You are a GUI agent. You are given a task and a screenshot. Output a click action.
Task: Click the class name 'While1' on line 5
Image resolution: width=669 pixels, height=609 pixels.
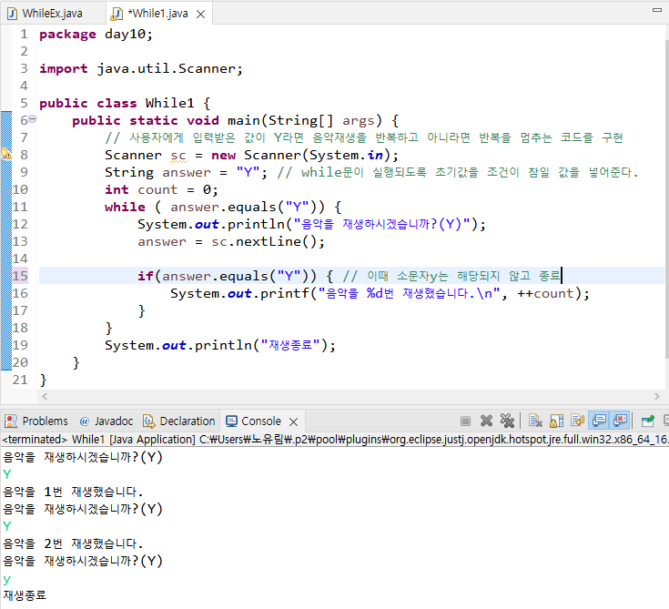(169, 103)
